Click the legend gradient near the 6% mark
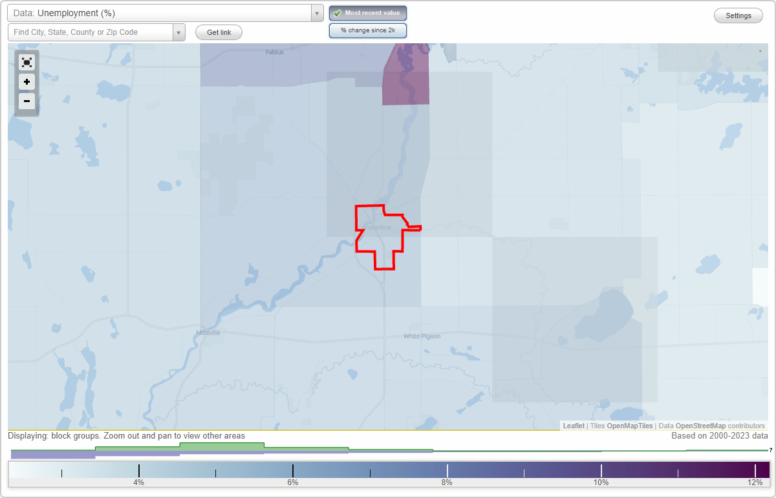 click(x=293, y=468)
